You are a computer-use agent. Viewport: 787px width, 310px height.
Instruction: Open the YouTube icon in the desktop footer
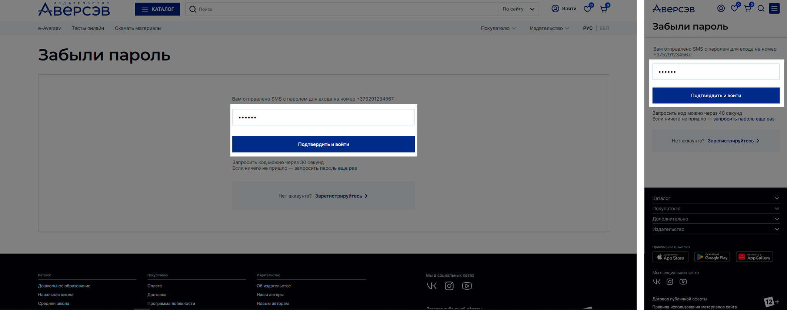pos(467,286)
